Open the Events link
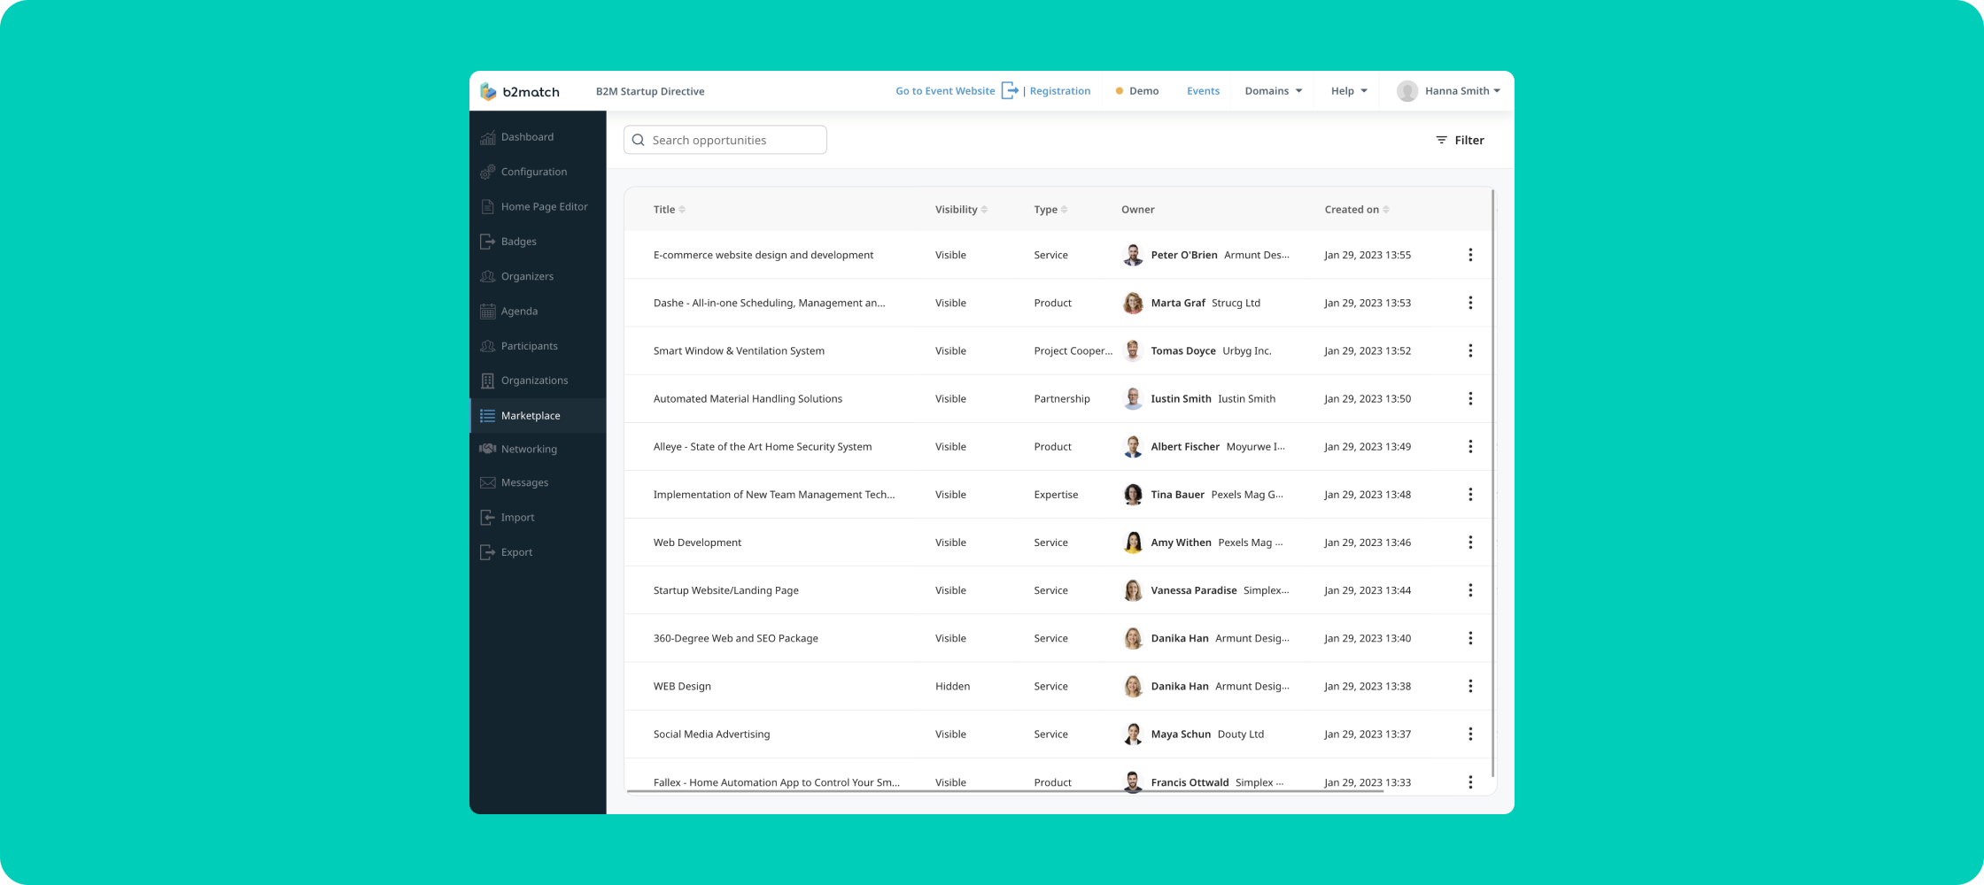The height and width of the screenshot is (885, 1984). coord(1203,91)
